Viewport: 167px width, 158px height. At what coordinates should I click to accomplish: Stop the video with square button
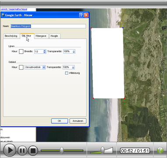pos(33,151)
